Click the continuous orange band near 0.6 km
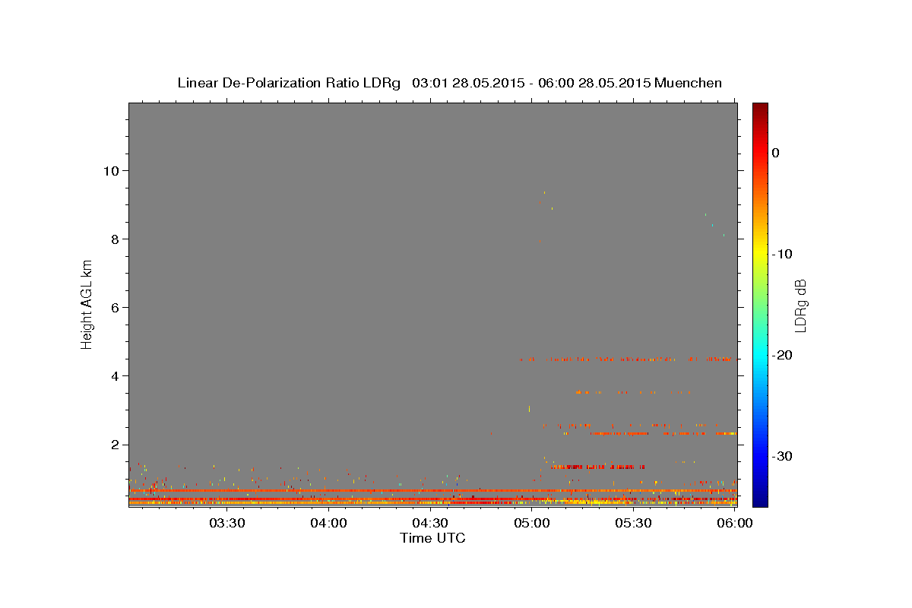 [432, 491]
